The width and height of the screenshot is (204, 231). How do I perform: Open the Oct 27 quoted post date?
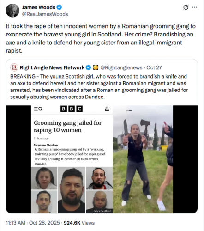[x=154, y=67]
